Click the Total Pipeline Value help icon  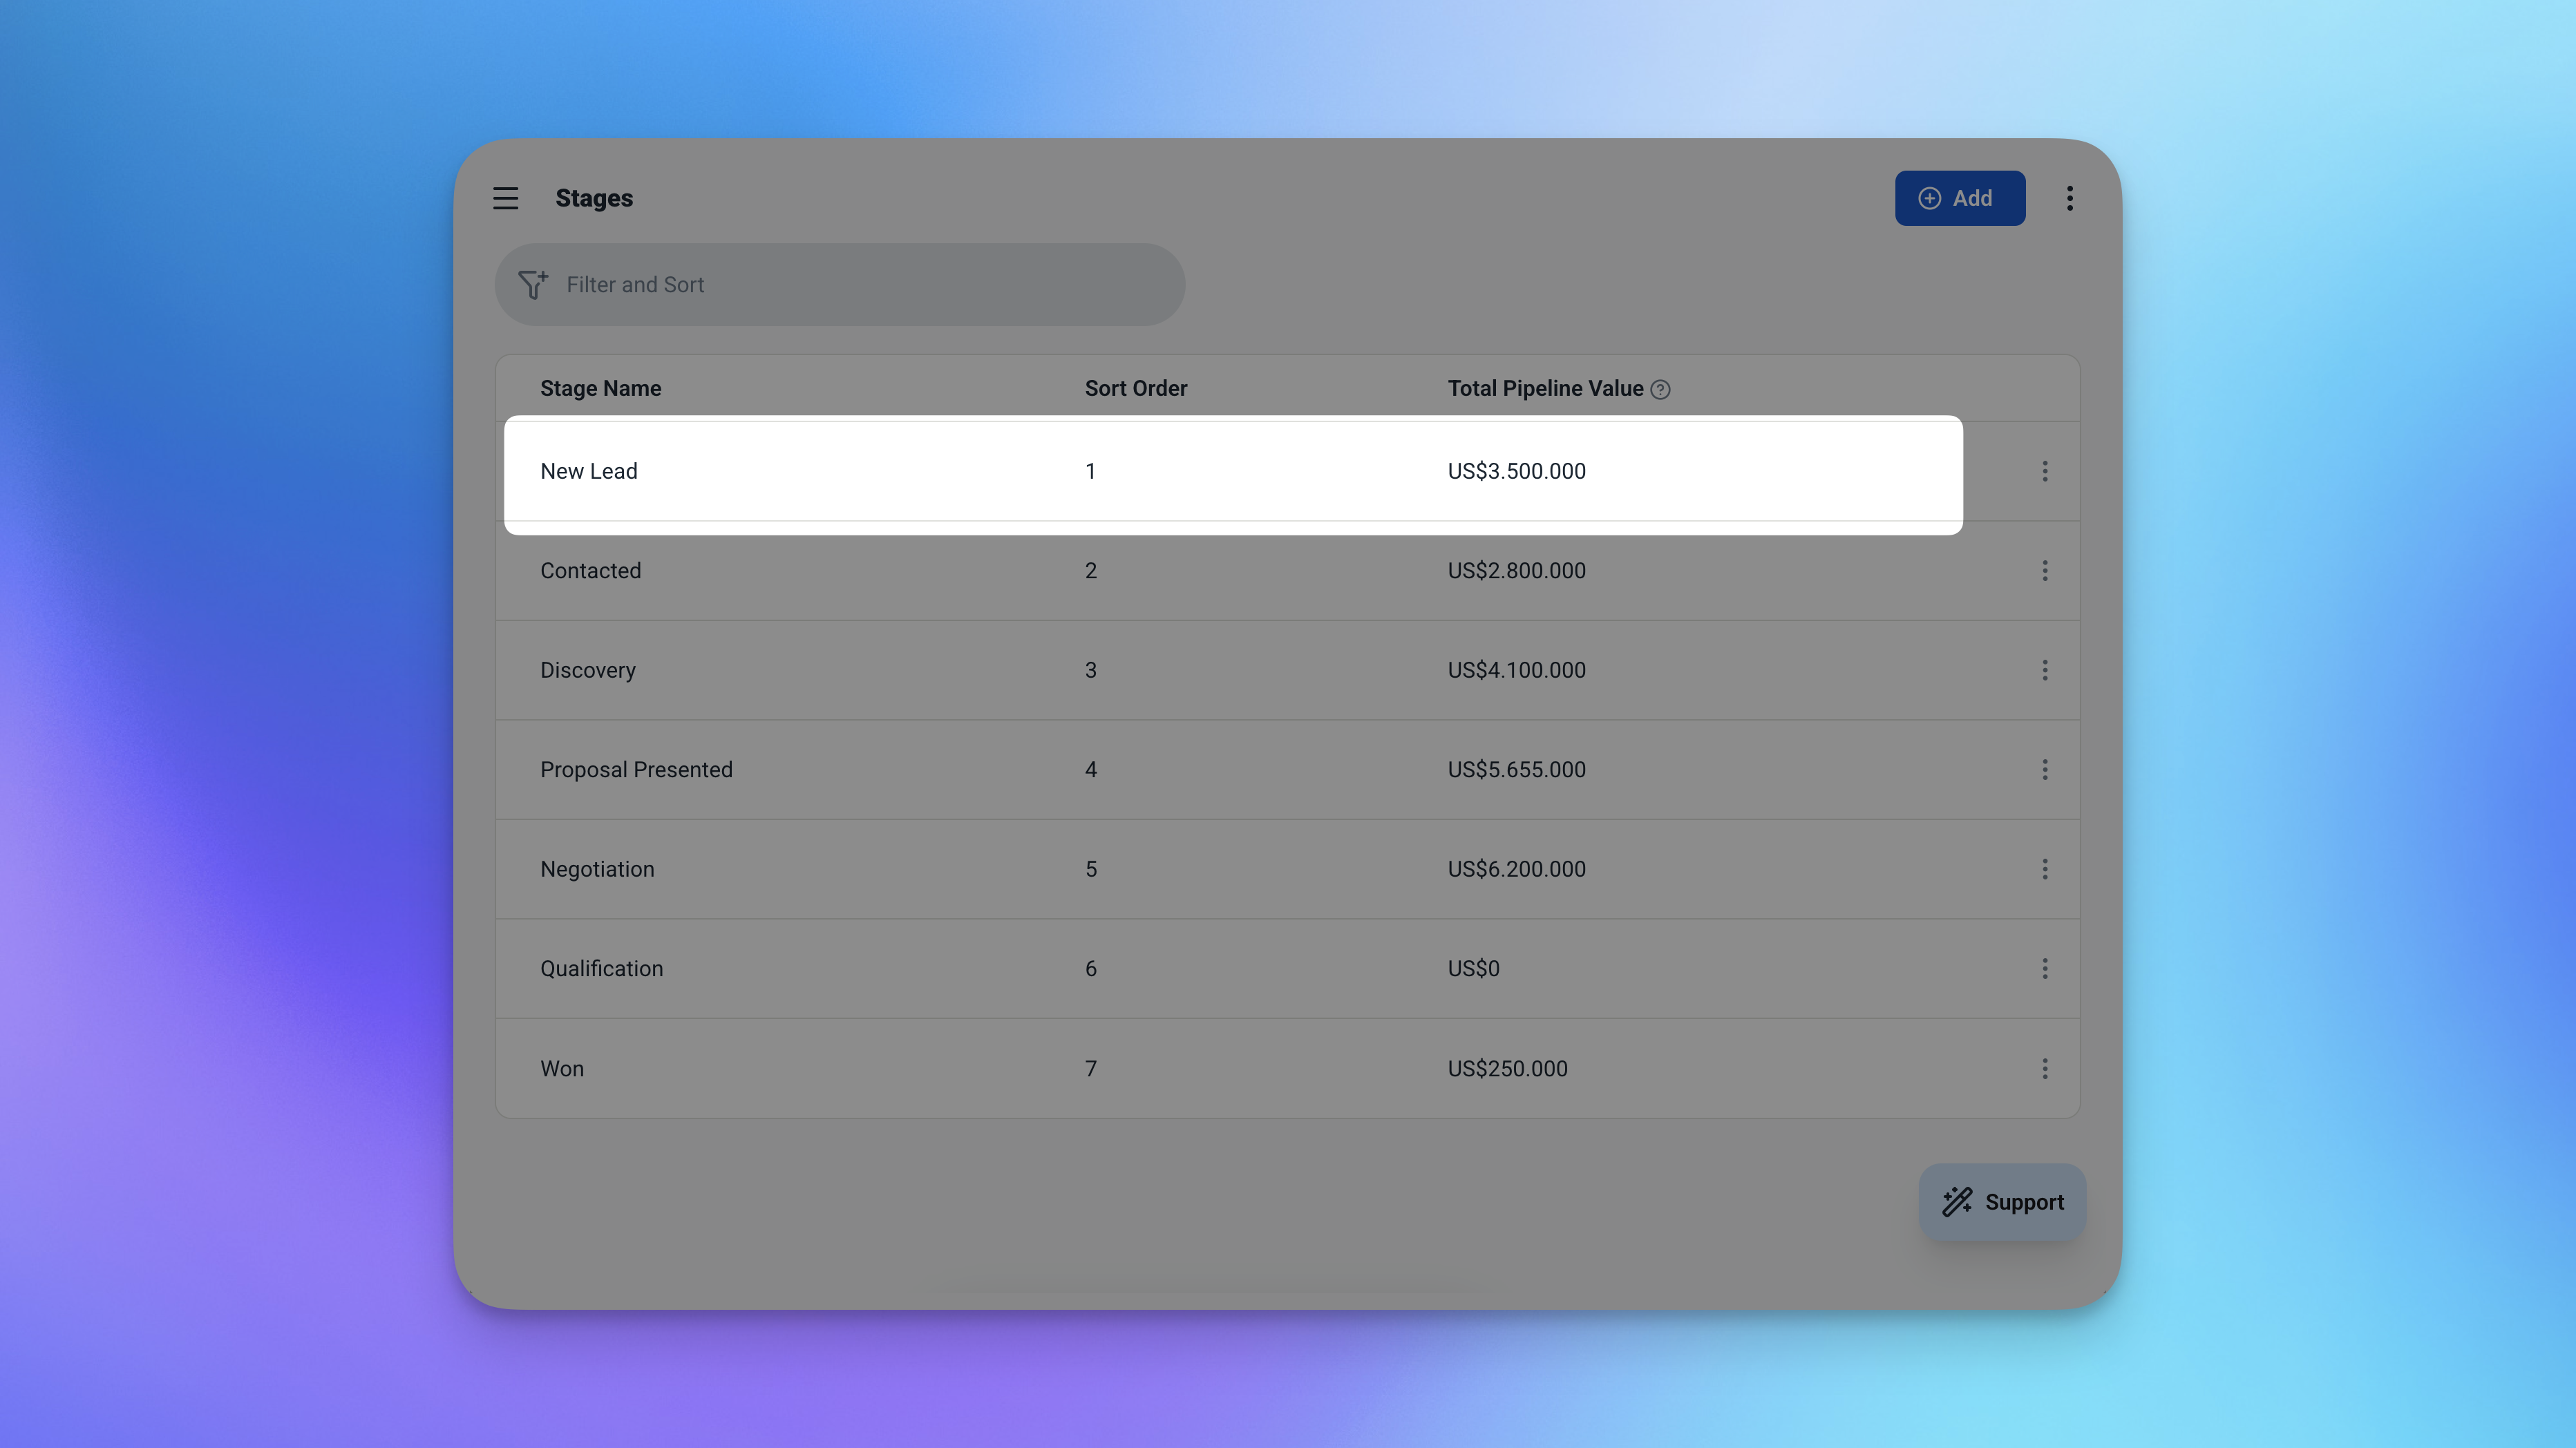click(x=1660, y=389)
